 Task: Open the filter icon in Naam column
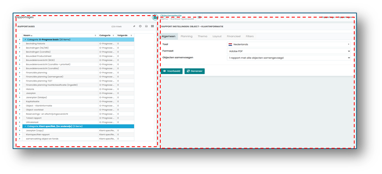(95, 36)
